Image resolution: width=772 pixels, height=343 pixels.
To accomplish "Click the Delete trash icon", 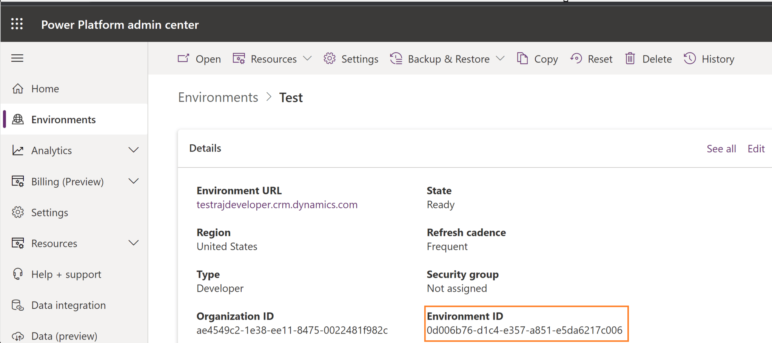I will tap(630, 58).
